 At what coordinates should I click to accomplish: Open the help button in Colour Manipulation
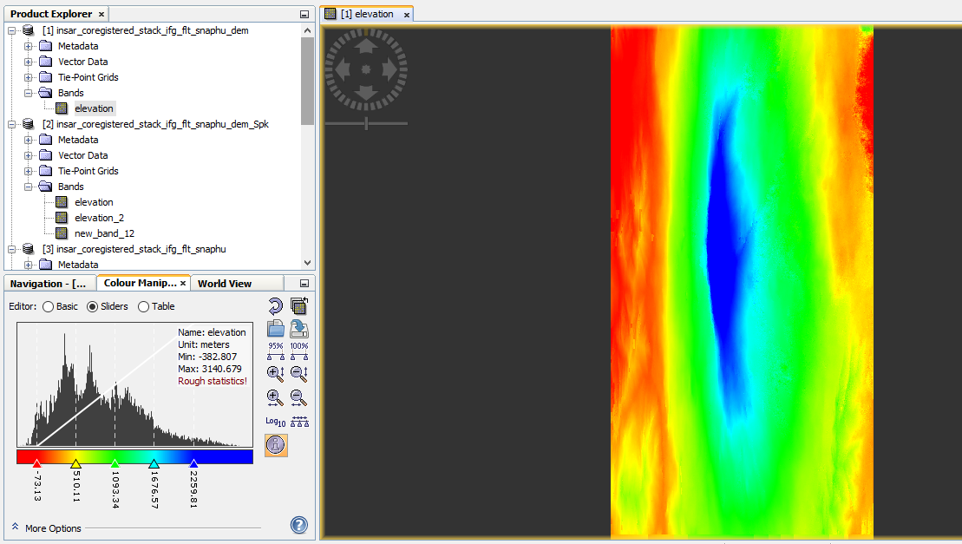(x=299, y=525)
